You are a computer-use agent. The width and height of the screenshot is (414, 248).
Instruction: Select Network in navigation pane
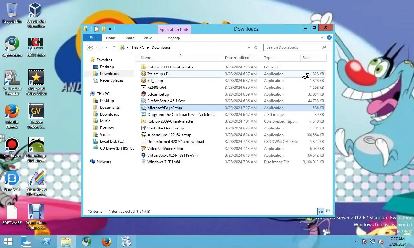104,162
